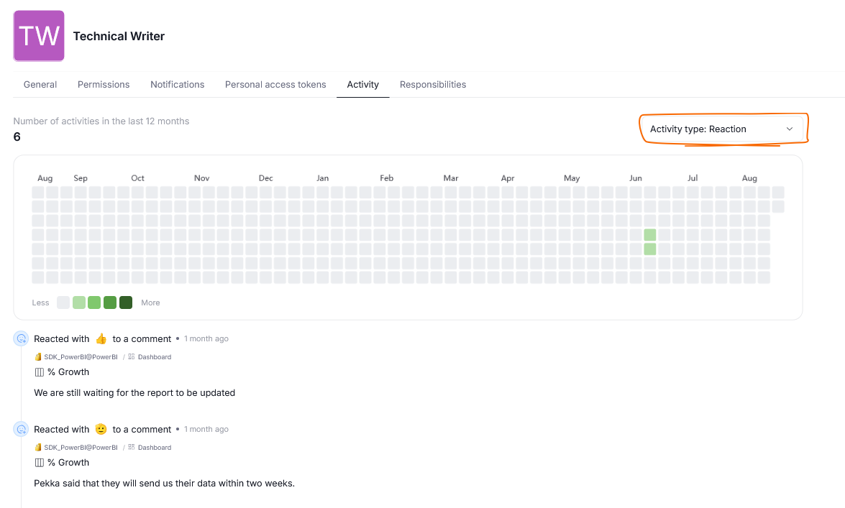Click the darkest green legend swatch

pos(126,303)
